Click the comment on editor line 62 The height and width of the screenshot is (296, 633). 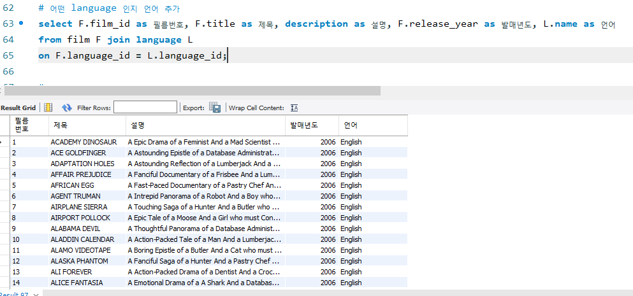(x=110, y=8)
